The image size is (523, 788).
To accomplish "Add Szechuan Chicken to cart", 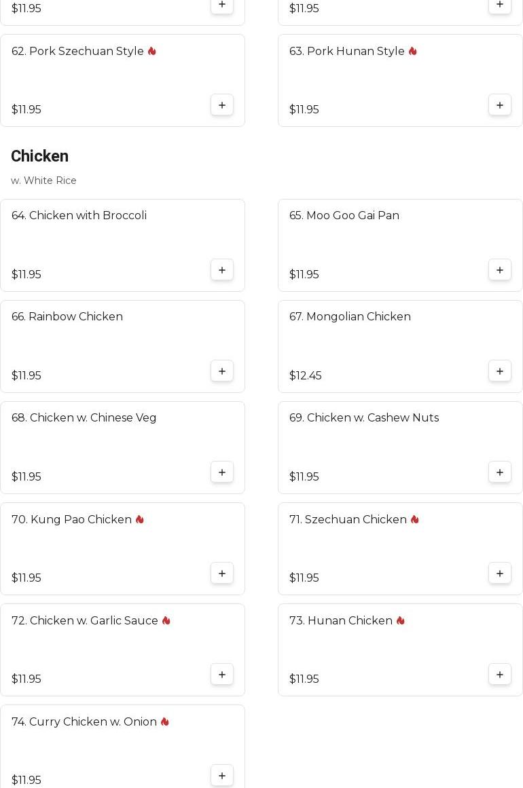I will tap(500, 574).
